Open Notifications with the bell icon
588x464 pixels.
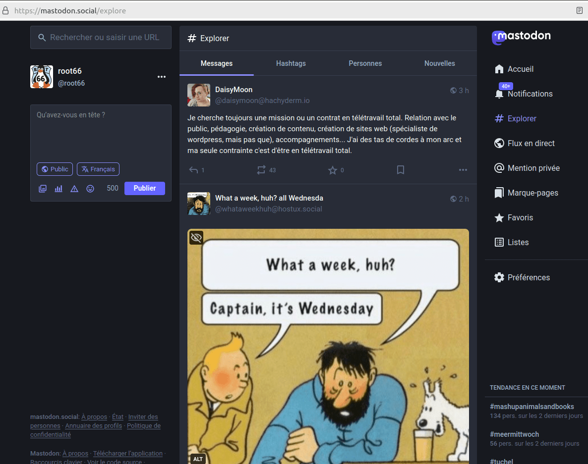coord(499,94)
